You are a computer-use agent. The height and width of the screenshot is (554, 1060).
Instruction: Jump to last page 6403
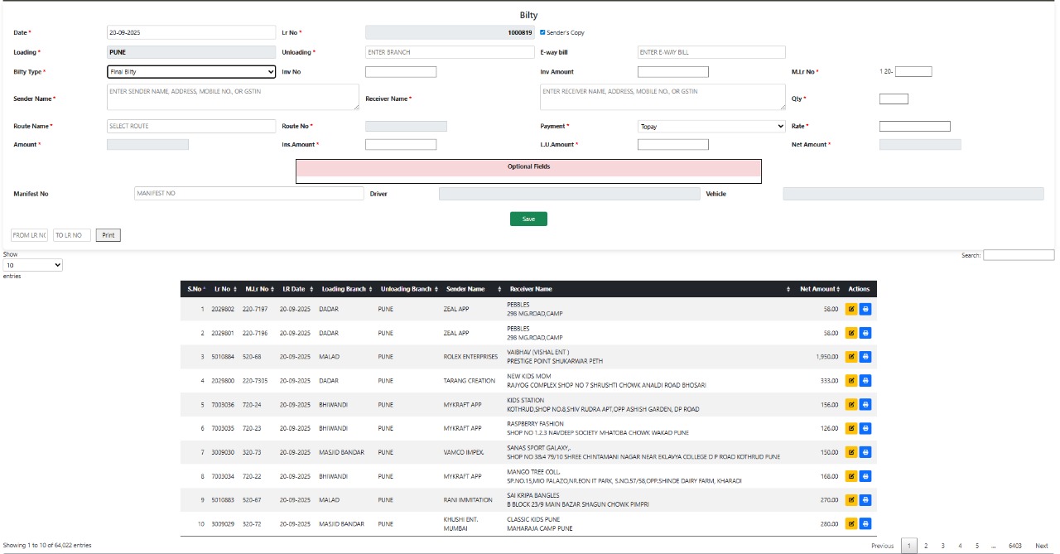(1014, 546)
